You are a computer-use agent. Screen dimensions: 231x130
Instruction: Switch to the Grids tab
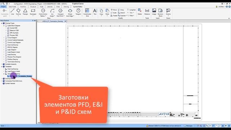[x=58, y=7]
